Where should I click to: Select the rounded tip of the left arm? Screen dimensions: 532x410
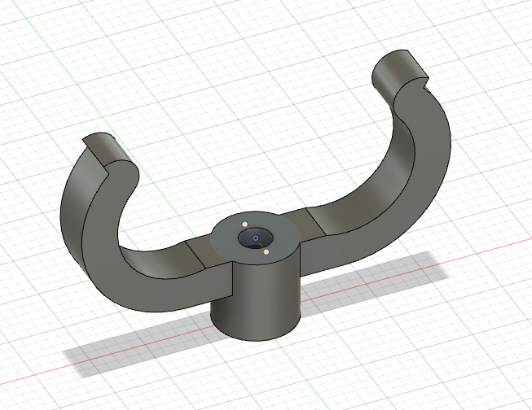pyautogui.click(x=112, y=149)
